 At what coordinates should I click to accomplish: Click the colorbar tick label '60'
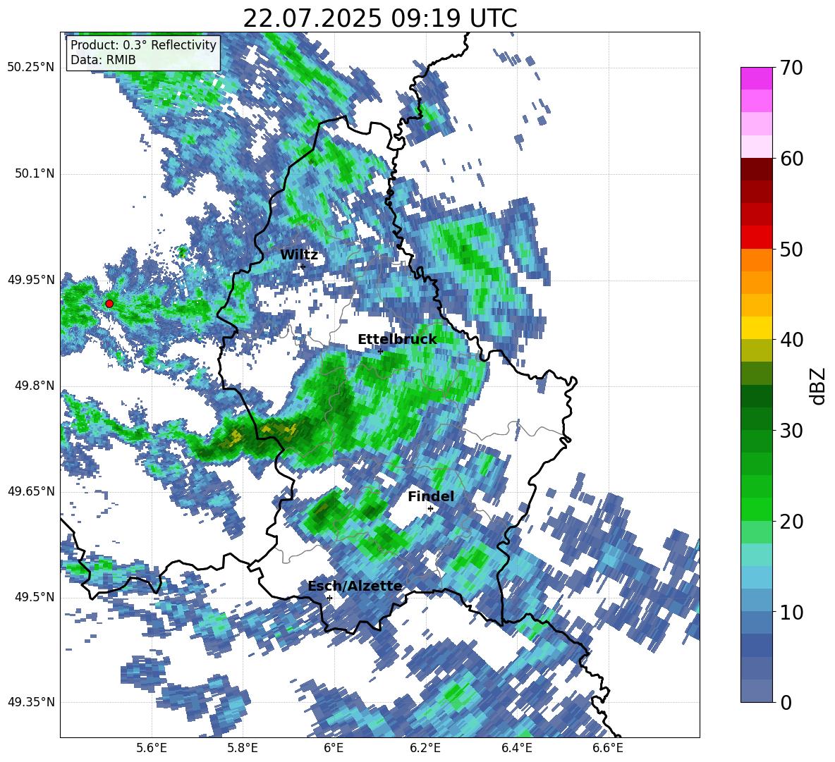click(x=791, y=159)
